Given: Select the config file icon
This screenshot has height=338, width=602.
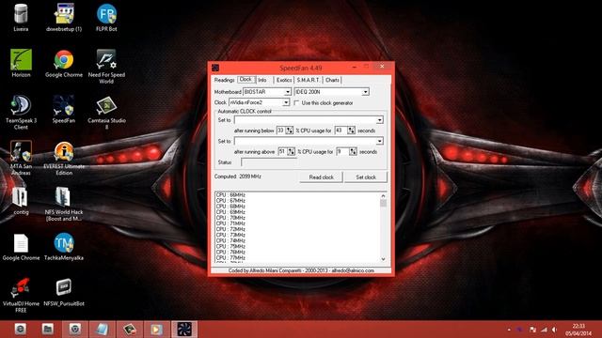Looking at the screenshot, I should tap(21, 200).
